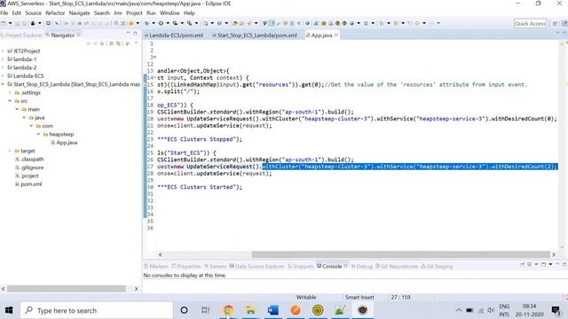
Task: Maximize the editor area
Action: tap(564, 34)
